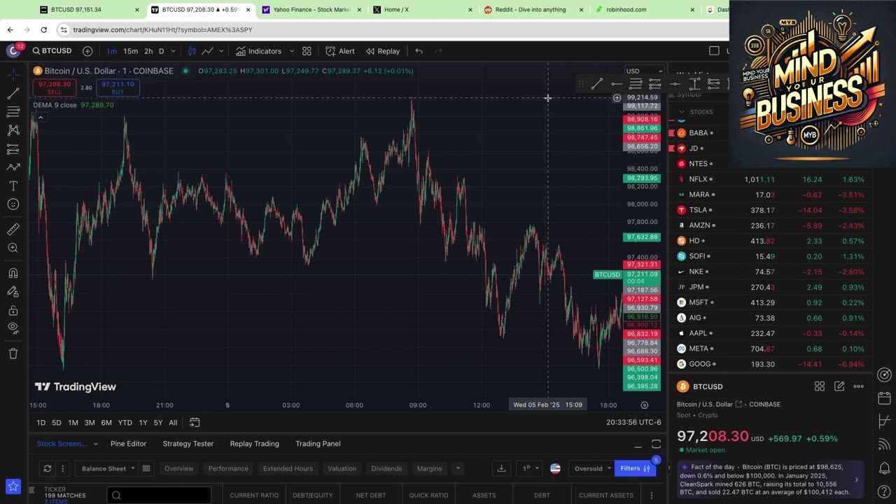The image size is (896, 504).
Task: Switch to Yahoo Finance browser tab
Action: pyautogui.click(x=307, y=10)
